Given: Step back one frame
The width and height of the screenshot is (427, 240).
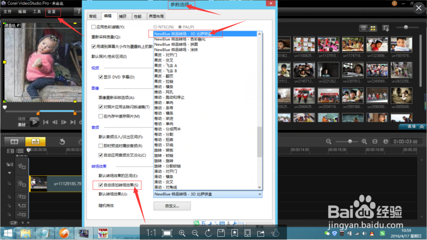Looking at the screenshot, I should (x=55, y=122).
